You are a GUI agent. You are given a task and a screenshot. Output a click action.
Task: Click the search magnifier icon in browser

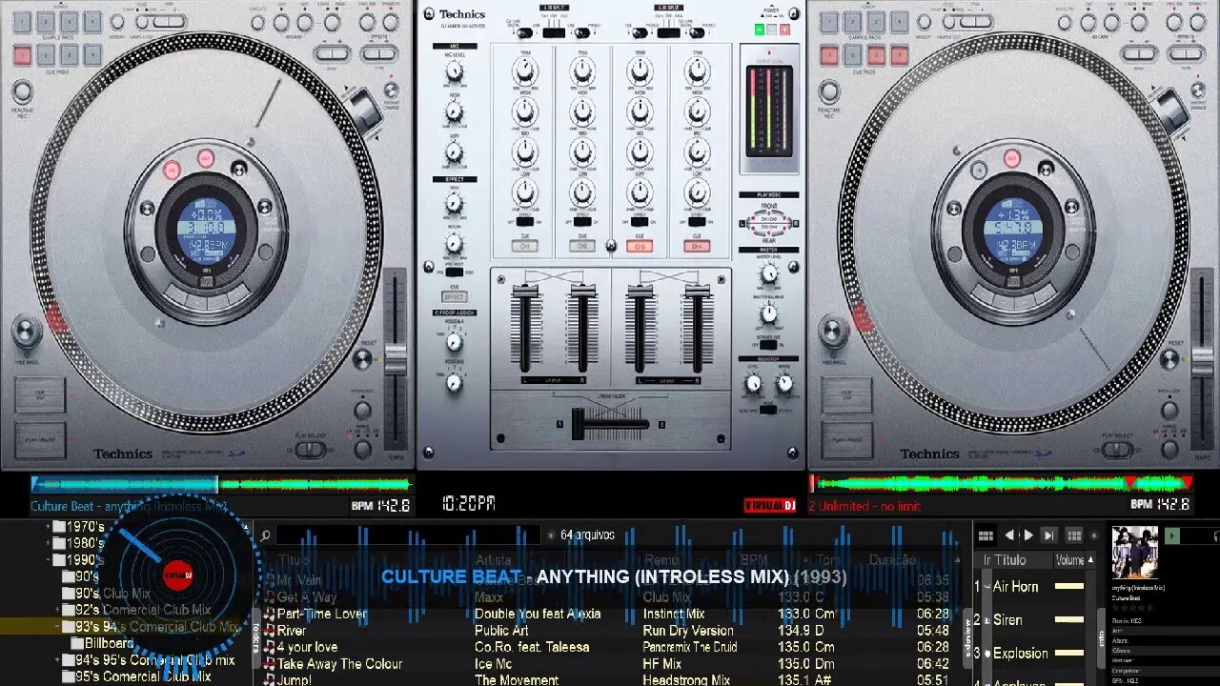coord(265,535)
